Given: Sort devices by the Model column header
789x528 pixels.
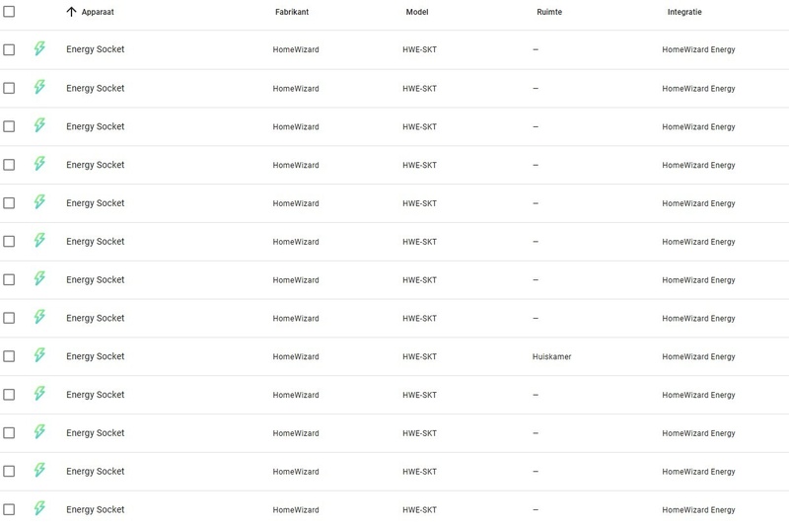Looking at the screenshot, I should pos(417,12).
